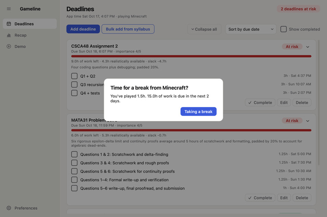Click the play circle Demo icon
The image size is (327, 217).
(x=9, y=46)
